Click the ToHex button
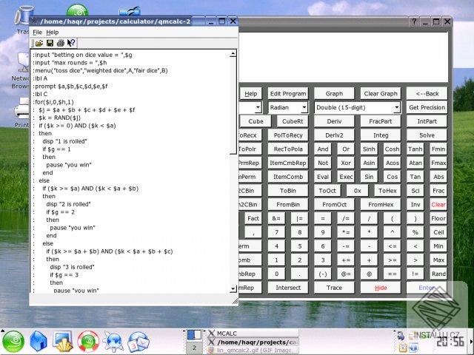This screenshot has width=474, height=355. coord(387,191)
